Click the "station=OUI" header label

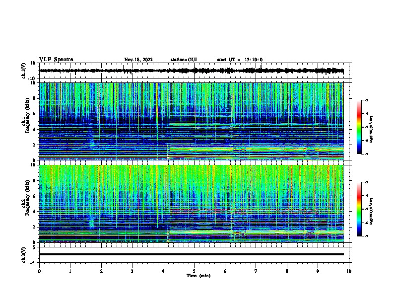(x=184, y=60)
